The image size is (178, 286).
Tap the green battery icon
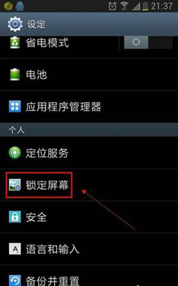coord(15,74)
